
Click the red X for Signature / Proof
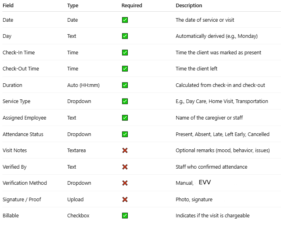(x=125, y=199)
